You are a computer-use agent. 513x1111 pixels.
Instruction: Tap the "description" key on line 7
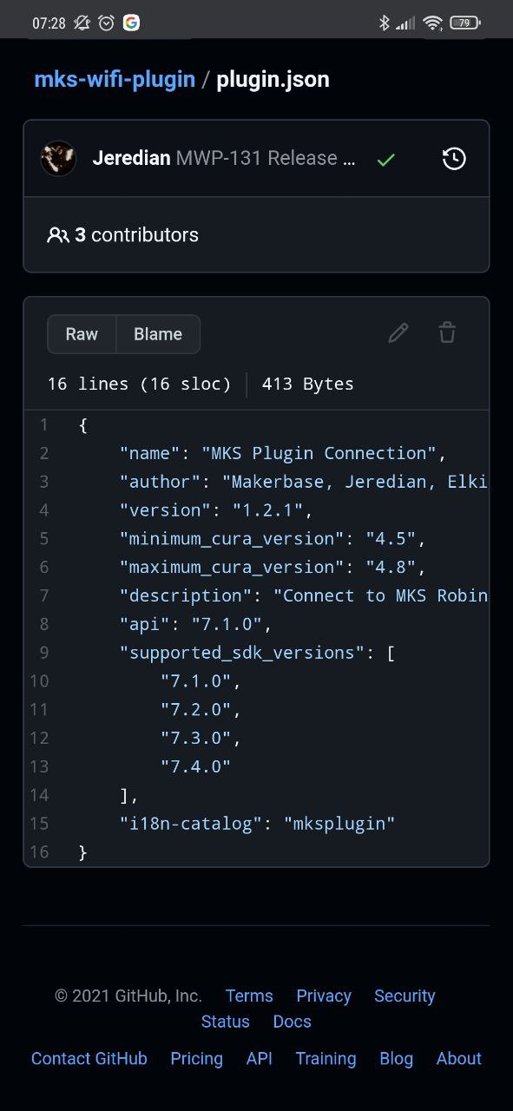tap(186, 595)
